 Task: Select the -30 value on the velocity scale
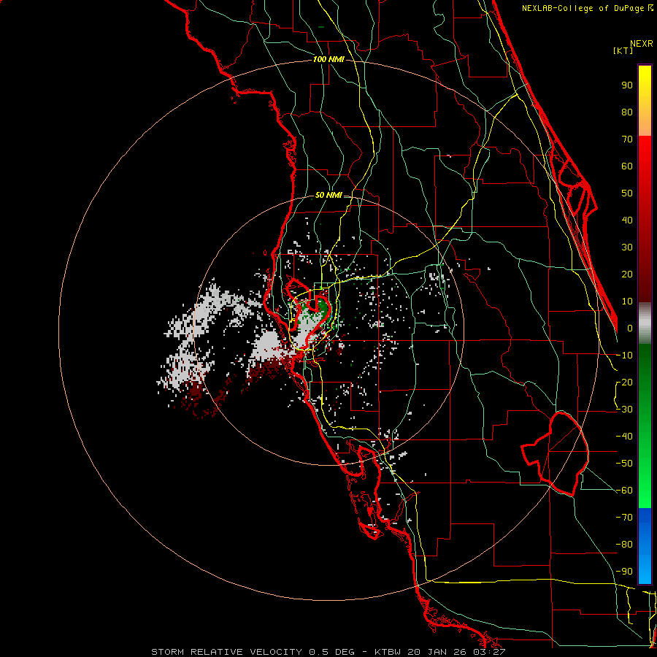pos(624,410)
